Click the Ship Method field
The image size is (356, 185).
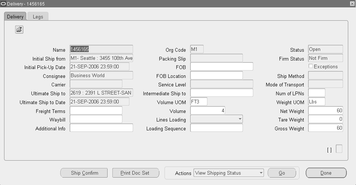point(325,75)
